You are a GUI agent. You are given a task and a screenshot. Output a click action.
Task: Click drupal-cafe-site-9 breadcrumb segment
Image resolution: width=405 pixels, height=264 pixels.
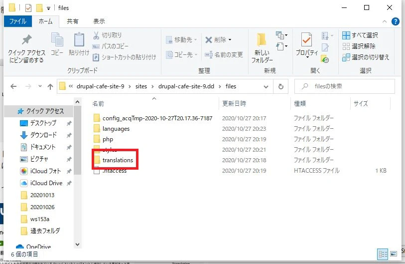coord(100,86)
